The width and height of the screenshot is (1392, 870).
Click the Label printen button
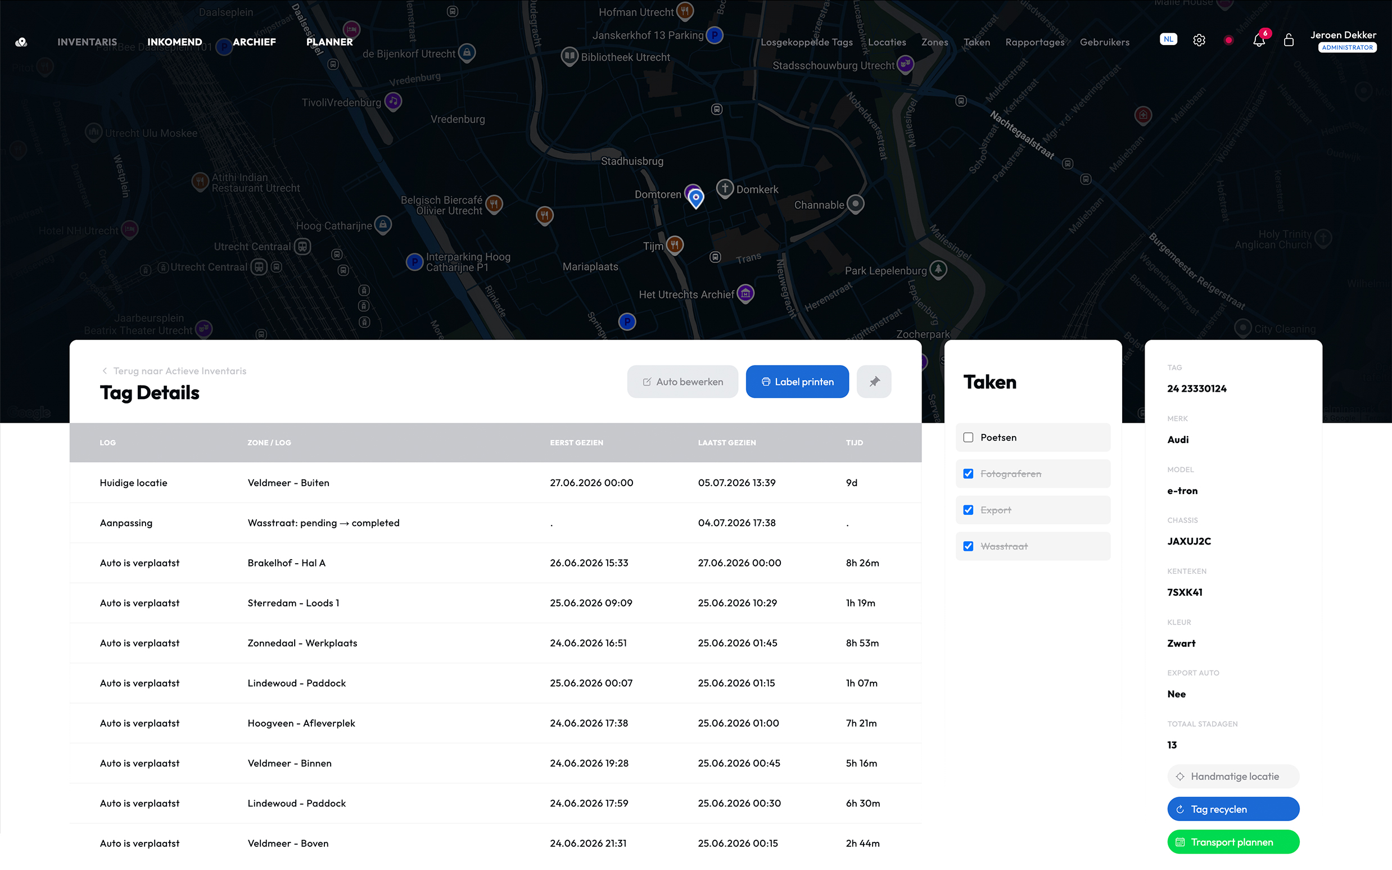point(797,382)
